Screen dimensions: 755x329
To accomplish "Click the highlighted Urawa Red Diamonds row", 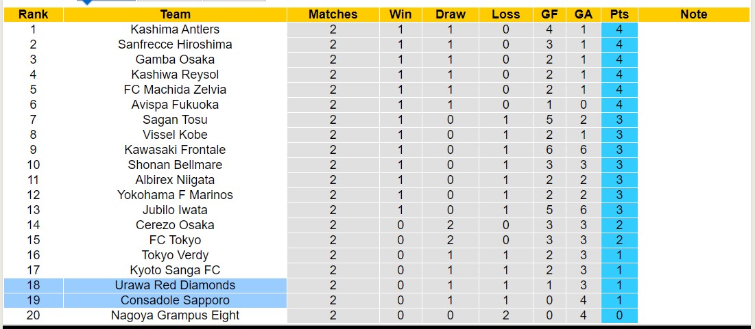I will pos(175,285).
